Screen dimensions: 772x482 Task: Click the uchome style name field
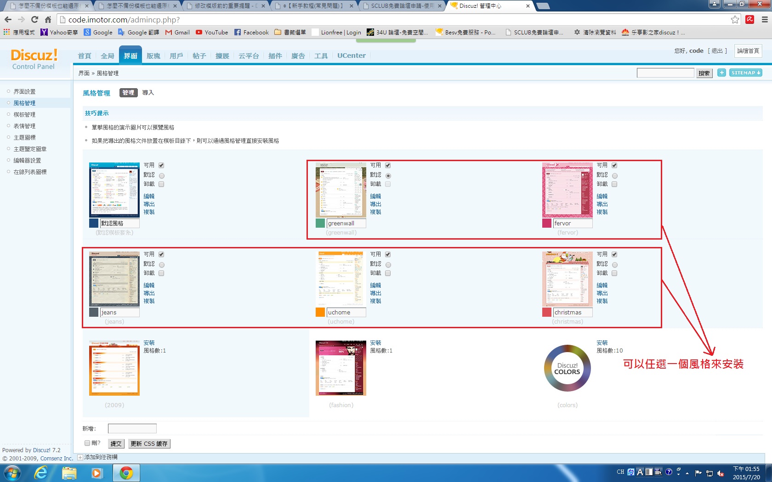[346, 313]
